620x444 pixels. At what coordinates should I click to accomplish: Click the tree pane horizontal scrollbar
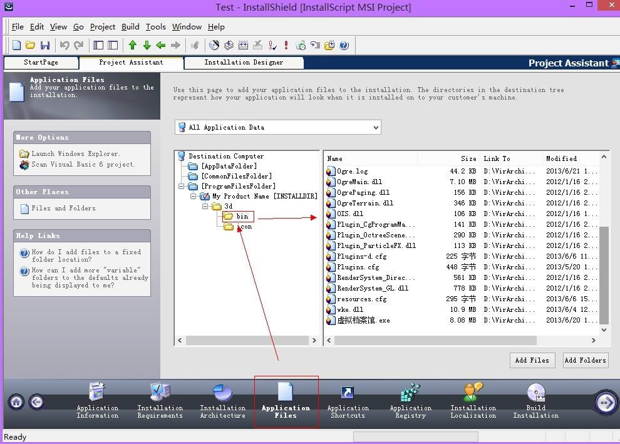247,341
